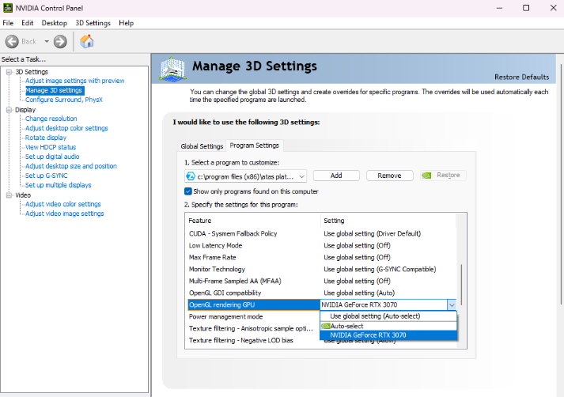Viewport: 564px width, 397px height.
Task: Open Adjust image settings with preview
Action: click(x=75, y=81)
